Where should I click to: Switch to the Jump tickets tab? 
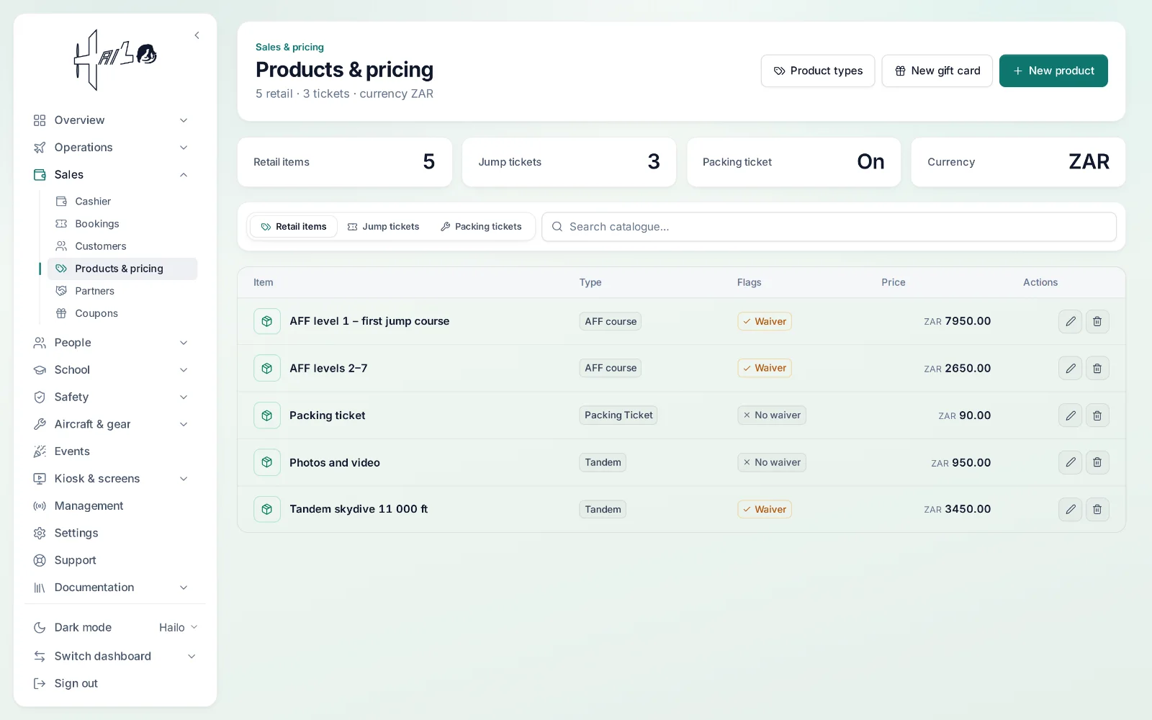coord(383,227)
